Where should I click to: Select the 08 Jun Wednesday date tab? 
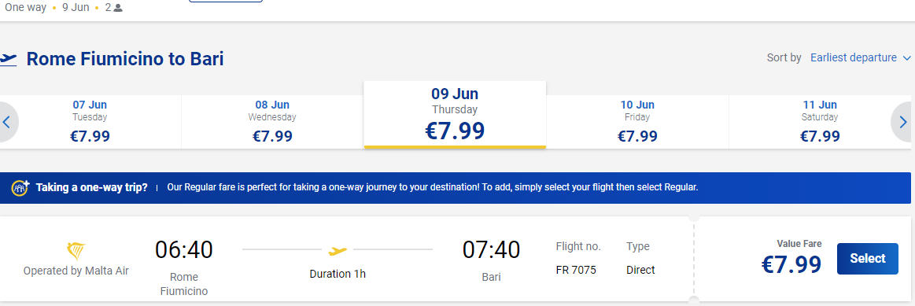pyautogui.click(x=272, y=122)
